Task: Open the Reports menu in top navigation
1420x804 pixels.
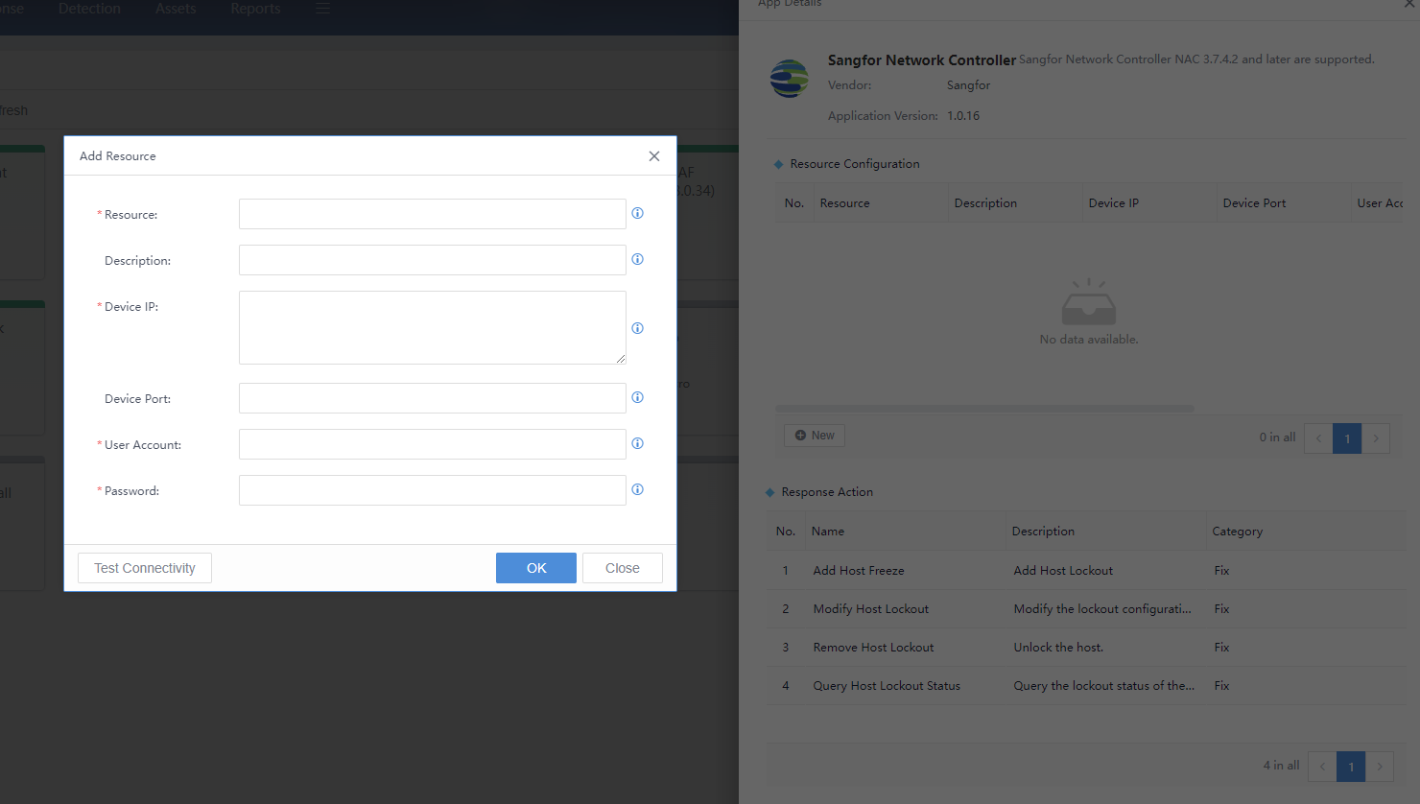Action: click(255, 9)
